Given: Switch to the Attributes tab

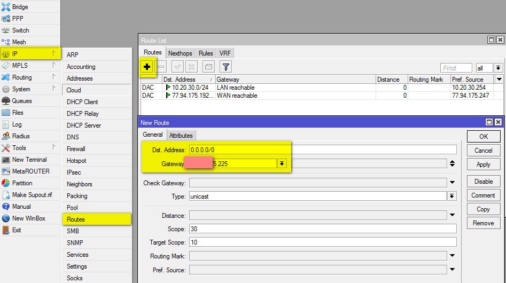Looking at the screenshot, I should [181, 136].
